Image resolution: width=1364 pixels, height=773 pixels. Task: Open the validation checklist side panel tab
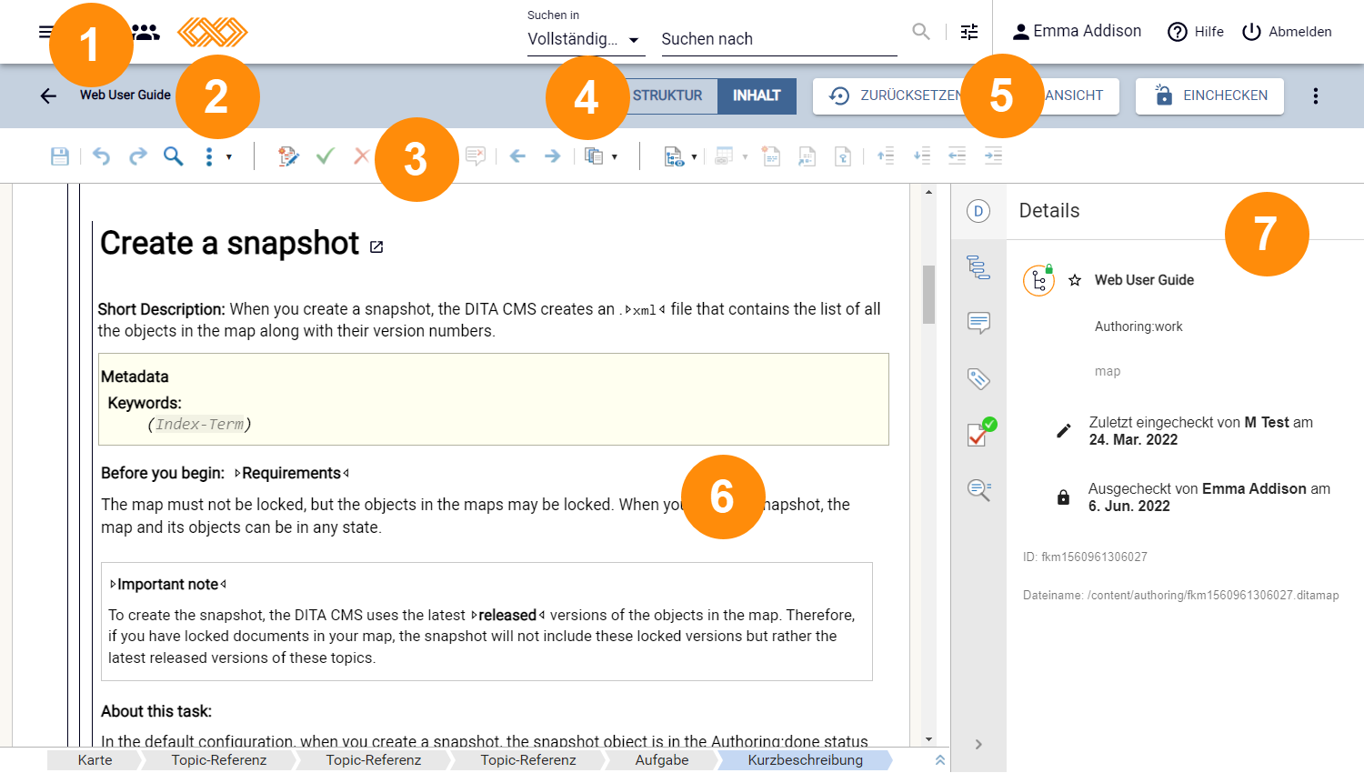(980, 433)
